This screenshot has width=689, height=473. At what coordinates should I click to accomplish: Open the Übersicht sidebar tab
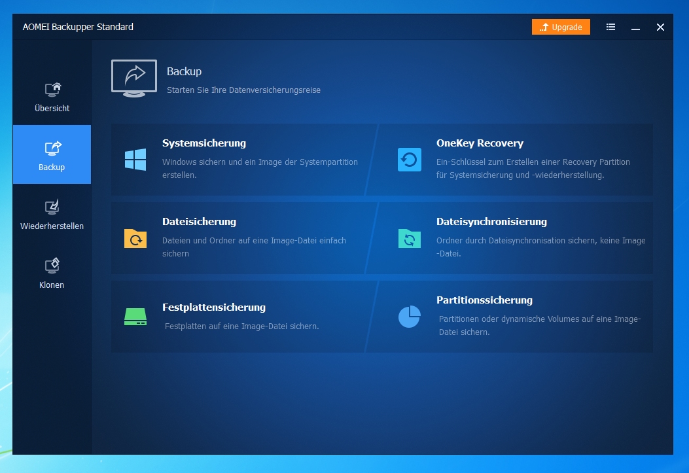click(52, 97)
